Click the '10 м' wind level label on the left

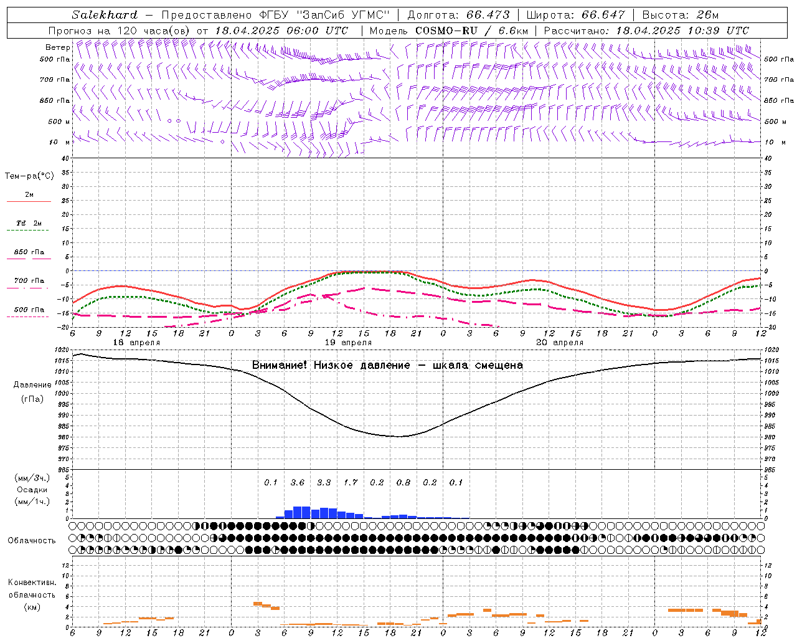pyautogui.click(x=60, y=142)
